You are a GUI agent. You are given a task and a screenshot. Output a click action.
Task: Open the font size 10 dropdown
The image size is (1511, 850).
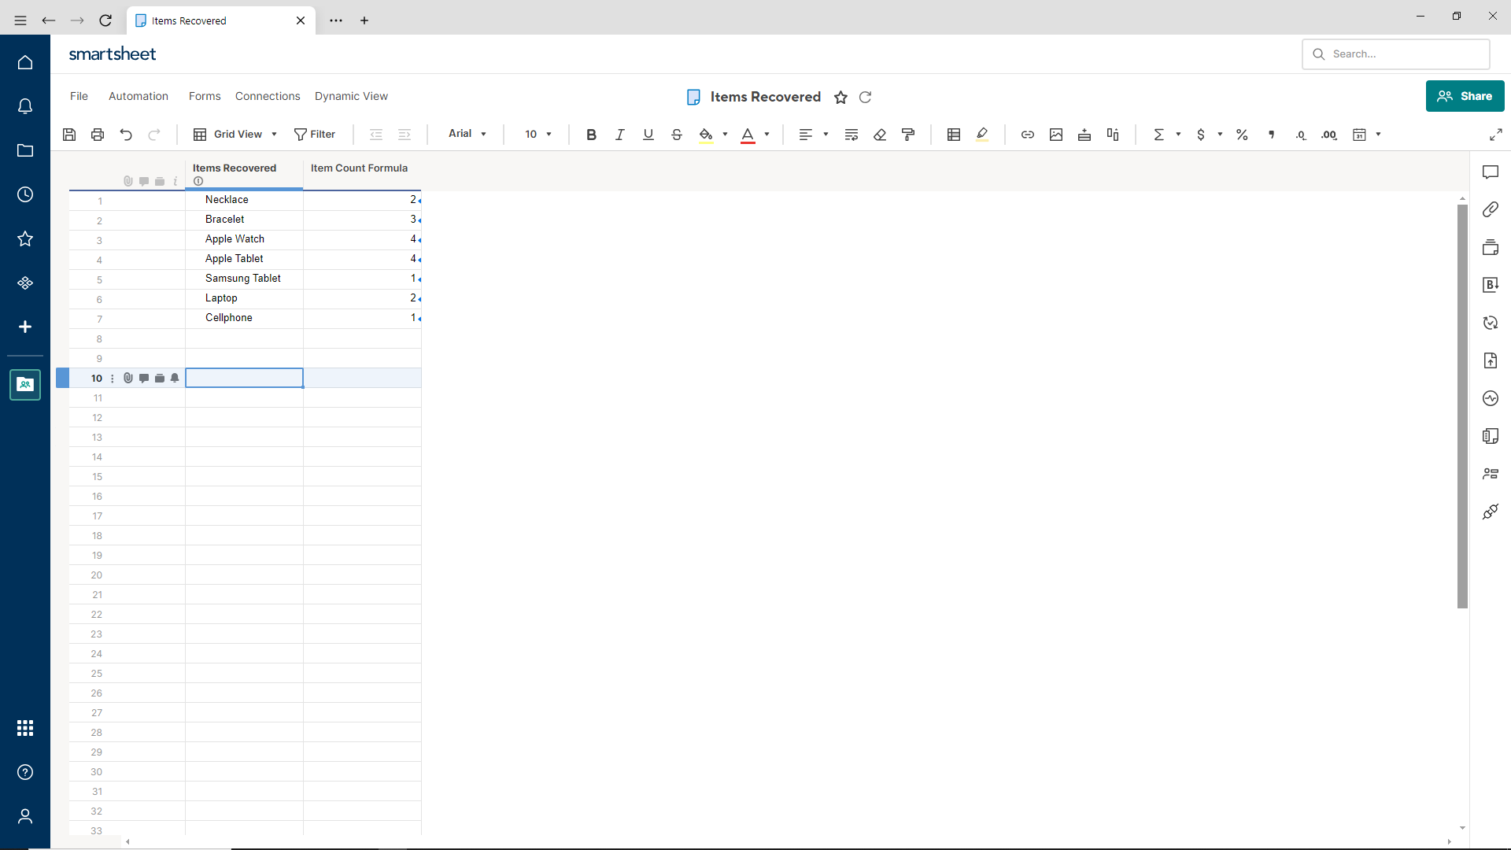pos(538,135)
